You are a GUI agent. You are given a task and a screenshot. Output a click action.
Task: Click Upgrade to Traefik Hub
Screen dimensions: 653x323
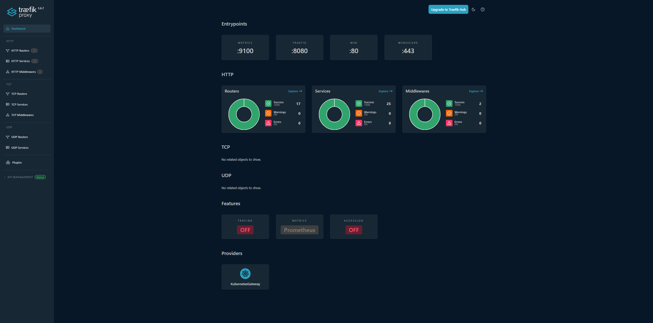pyautogui.click(x=448, y=9)
